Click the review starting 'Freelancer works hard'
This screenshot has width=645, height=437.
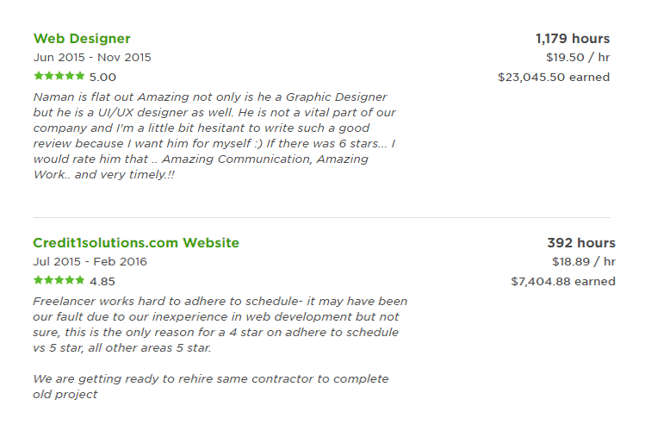click(x=220, y=324)
